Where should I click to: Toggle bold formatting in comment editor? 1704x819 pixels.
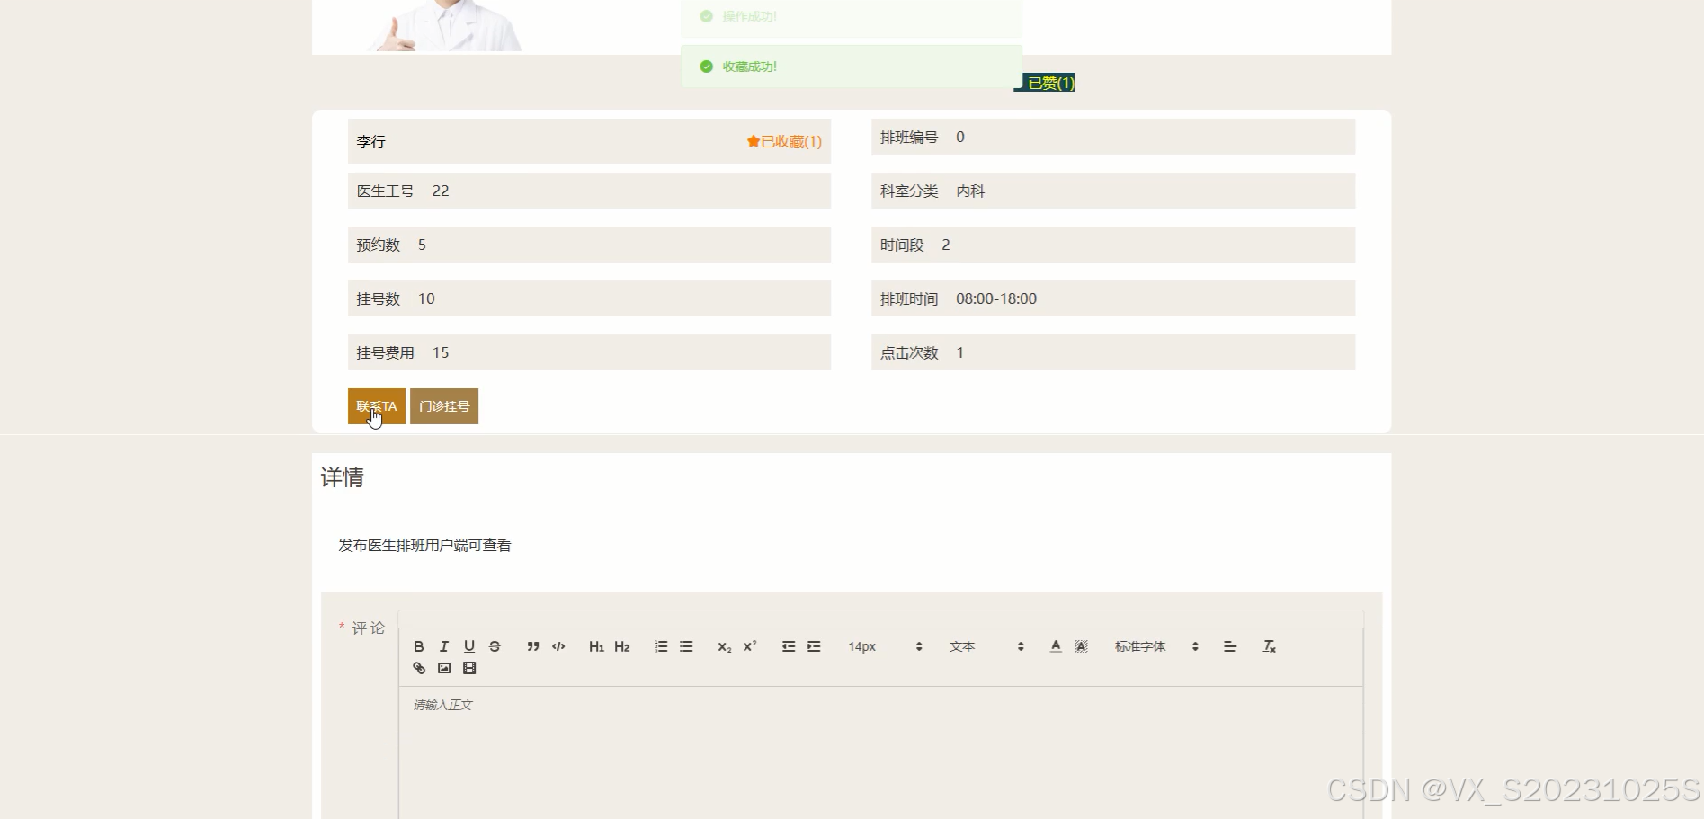click(x=418, y=646)
